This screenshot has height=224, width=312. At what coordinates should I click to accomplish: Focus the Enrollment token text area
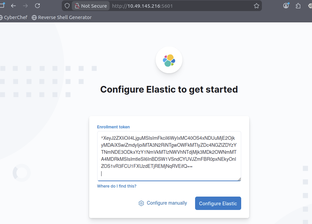[169, 156]
